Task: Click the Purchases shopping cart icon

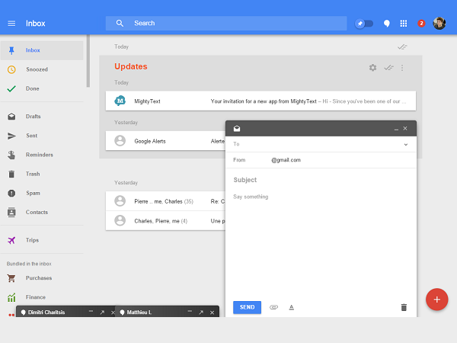Action: pyautogui.click(x=11, y=278)
